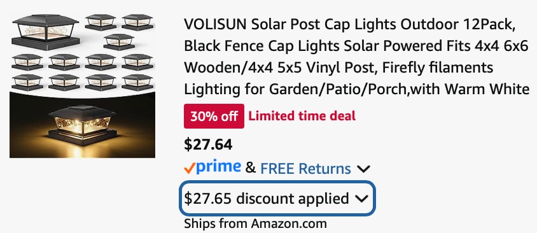Click the orange Prime checkmark icon
537x233 pixels.
click(x=190, y=168)
